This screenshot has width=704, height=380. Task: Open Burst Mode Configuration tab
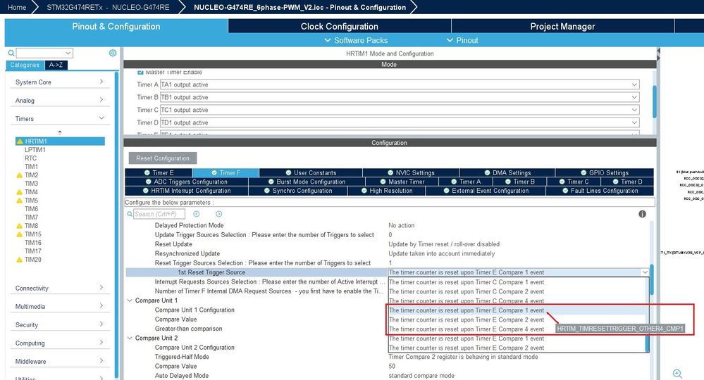[307, 182]
